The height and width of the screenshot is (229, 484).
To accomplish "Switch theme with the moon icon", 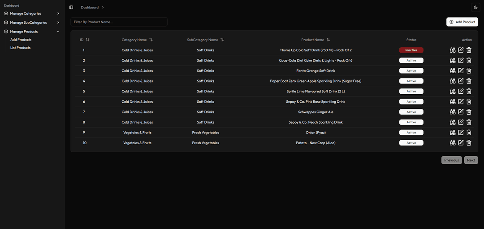I will pos(475,8).
